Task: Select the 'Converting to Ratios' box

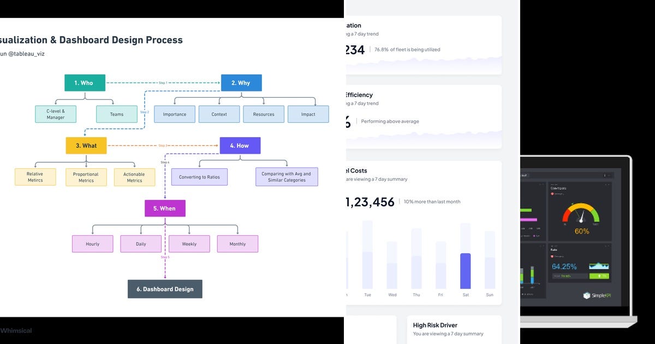Action: [199, 177]
